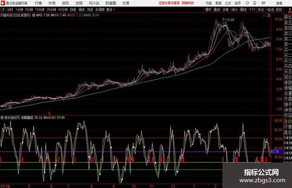Click the 总量 row in the right panel
This screenshot has width=292, height=188.
pos(288,93)
